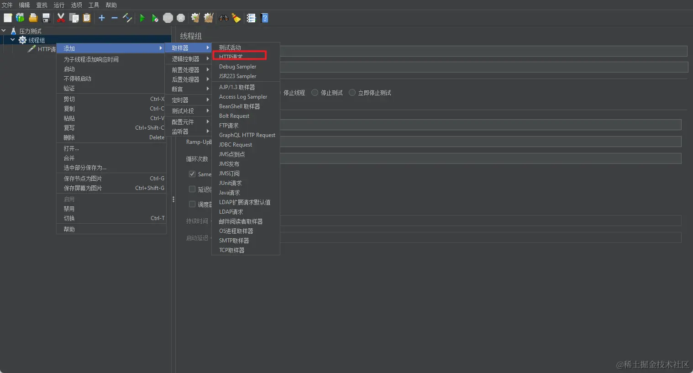Screen dimensions: 693x373
Task: Click the Start no pauses icon
Action: [x=155, y=18]
